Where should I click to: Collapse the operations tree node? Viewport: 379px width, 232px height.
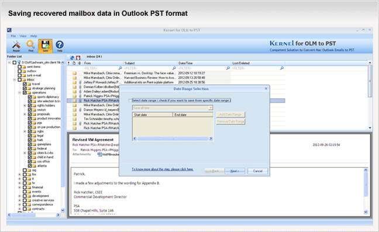click(19, 93)
